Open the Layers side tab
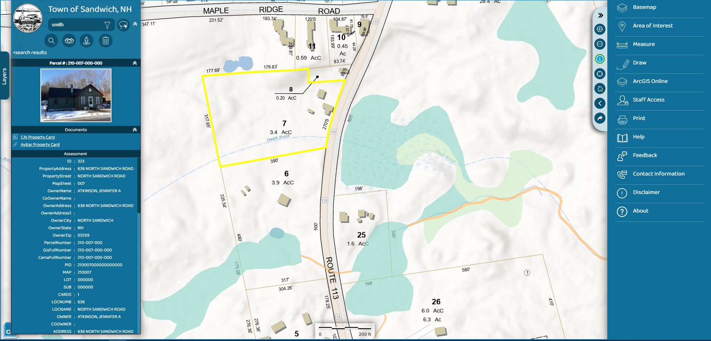The height and width of the screenshot is (341, 711). [x=4, y=76]
